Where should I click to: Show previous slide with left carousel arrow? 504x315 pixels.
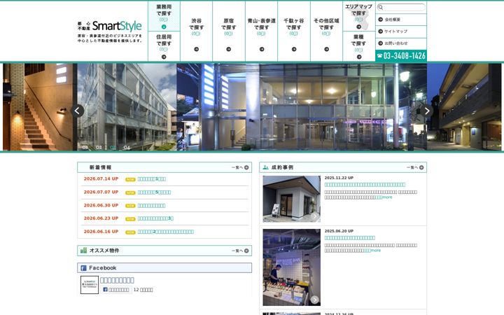77,111
